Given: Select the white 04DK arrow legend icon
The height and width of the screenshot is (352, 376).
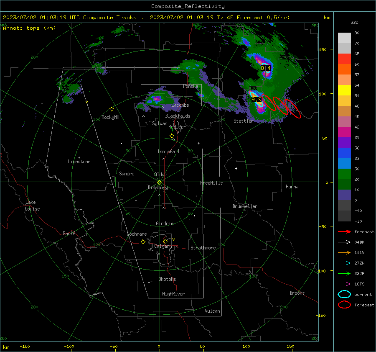Looking at the screenshot, I should click(x=344, y=242).
